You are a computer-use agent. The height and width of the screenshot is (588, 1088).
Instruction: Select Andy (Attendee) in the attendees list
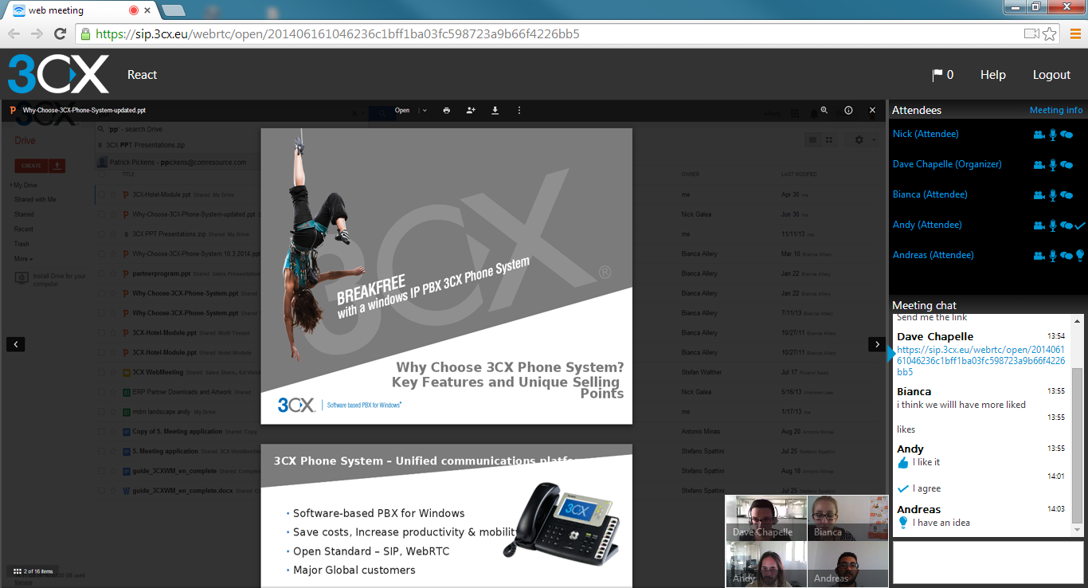click(927, 225)
